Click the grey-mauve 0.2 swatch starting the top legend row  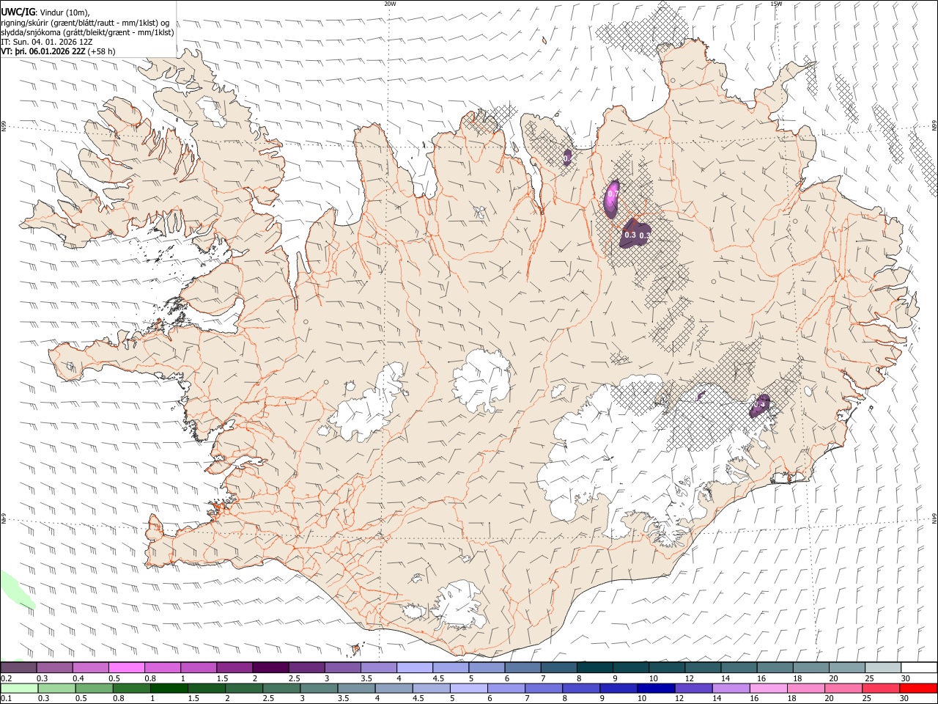coord(18,667)
